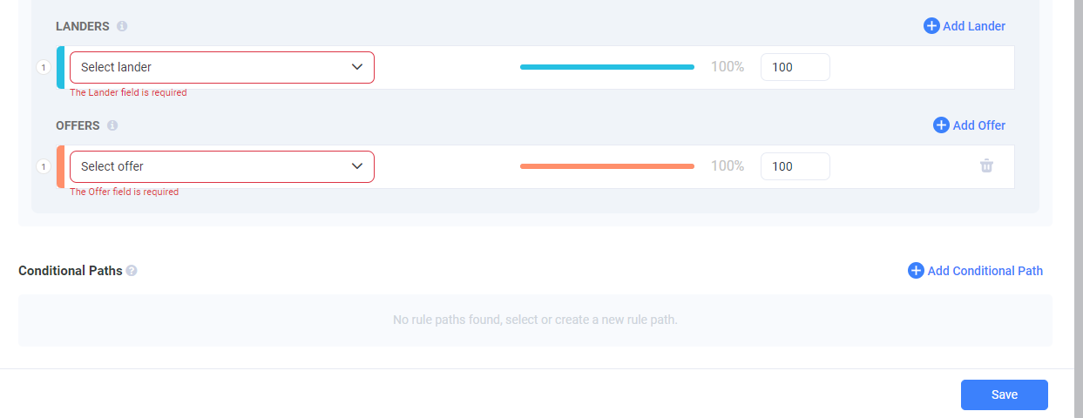The width and height of the screenshot is (1083, 418).
Task: Delete the offer row with trash icon
Action: click(x=986, y=165)
